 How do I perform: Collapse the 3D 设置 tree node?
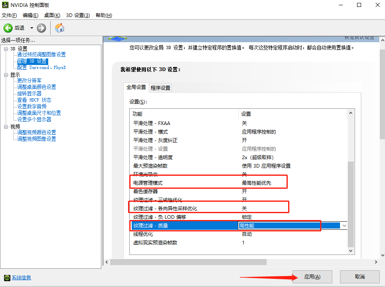tap(6, 49)
